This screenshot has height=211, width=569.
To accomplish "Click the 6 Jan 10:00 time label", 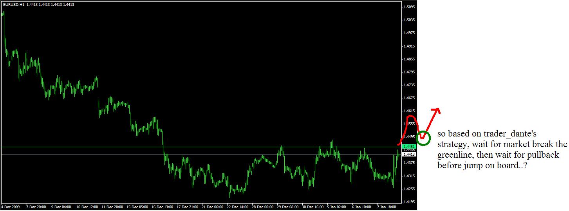I will [x=362, y=207].
